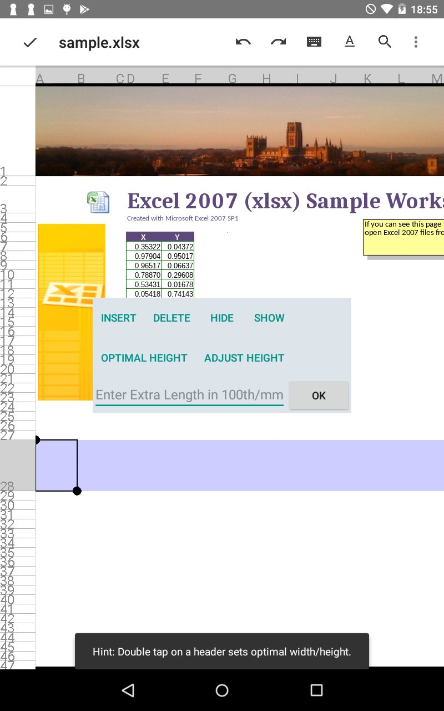Open the search tool
Image resolution: width=444 pixels, height=711 pixels.
385,42
